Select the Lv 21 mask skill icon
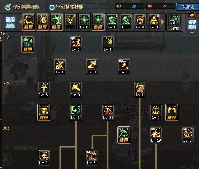The width and height of the screenshot is (199, 169). point(44,158)
